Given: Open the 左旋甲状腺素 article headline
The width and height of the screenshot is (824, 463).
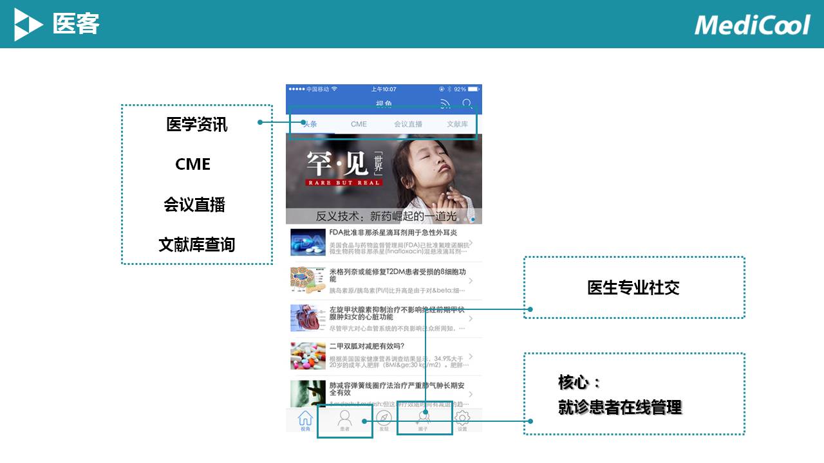Looking at the screenshot, I should 396,313.
